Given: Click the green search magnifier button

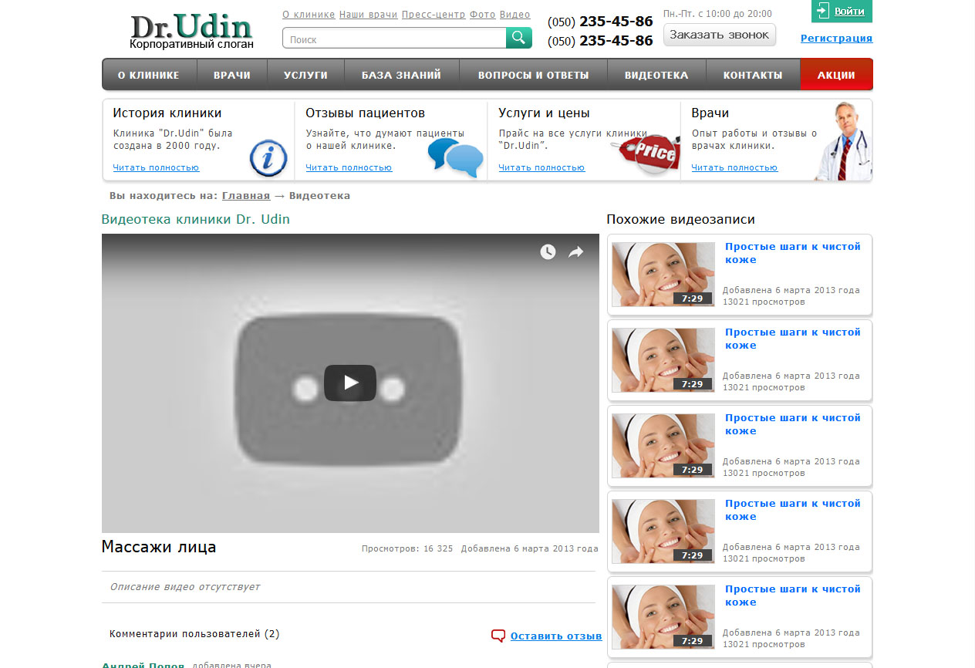Looking at the screenshot, I should click(518, 38).
